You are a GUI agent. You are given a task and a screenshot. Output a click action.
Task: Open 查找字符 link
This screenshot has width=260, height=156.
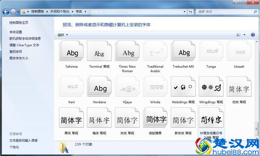point(16,52)
